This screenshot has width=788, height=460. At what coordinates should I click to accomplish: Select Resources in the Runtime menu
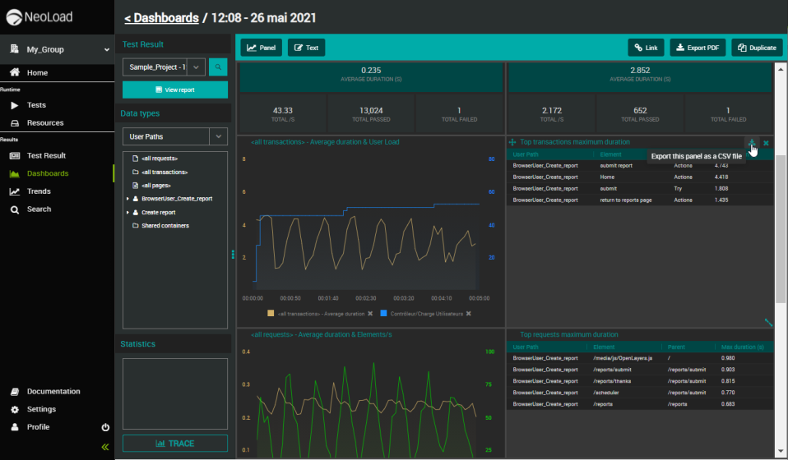(x=44, y=123)
